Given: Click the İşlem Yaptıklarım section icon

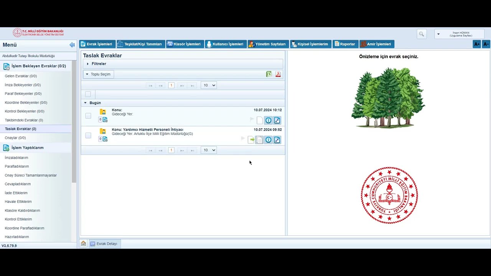Looking at the screenshot, I should [7, 148].
